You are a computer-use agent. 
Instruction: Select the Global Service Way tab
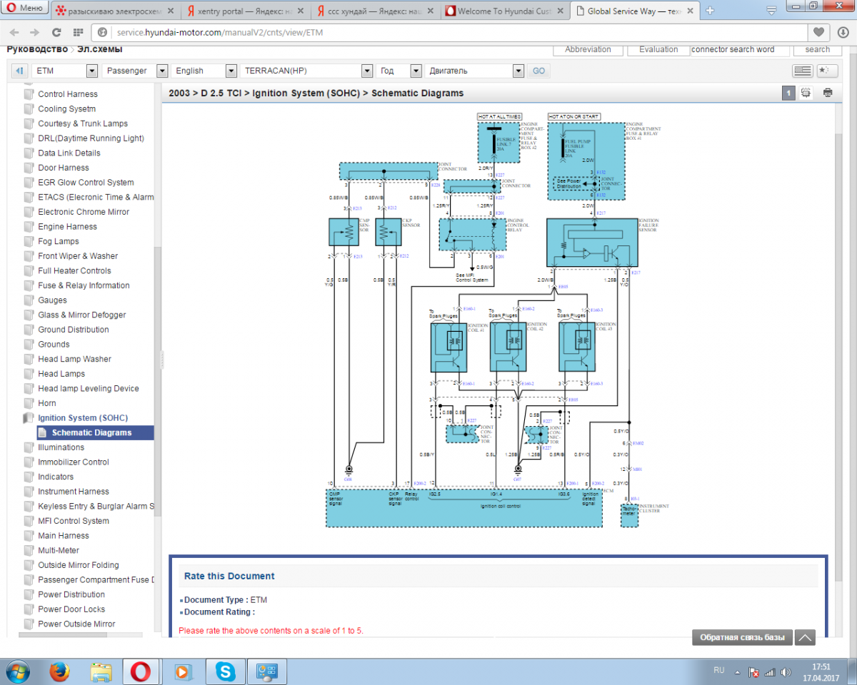(635, 11)
